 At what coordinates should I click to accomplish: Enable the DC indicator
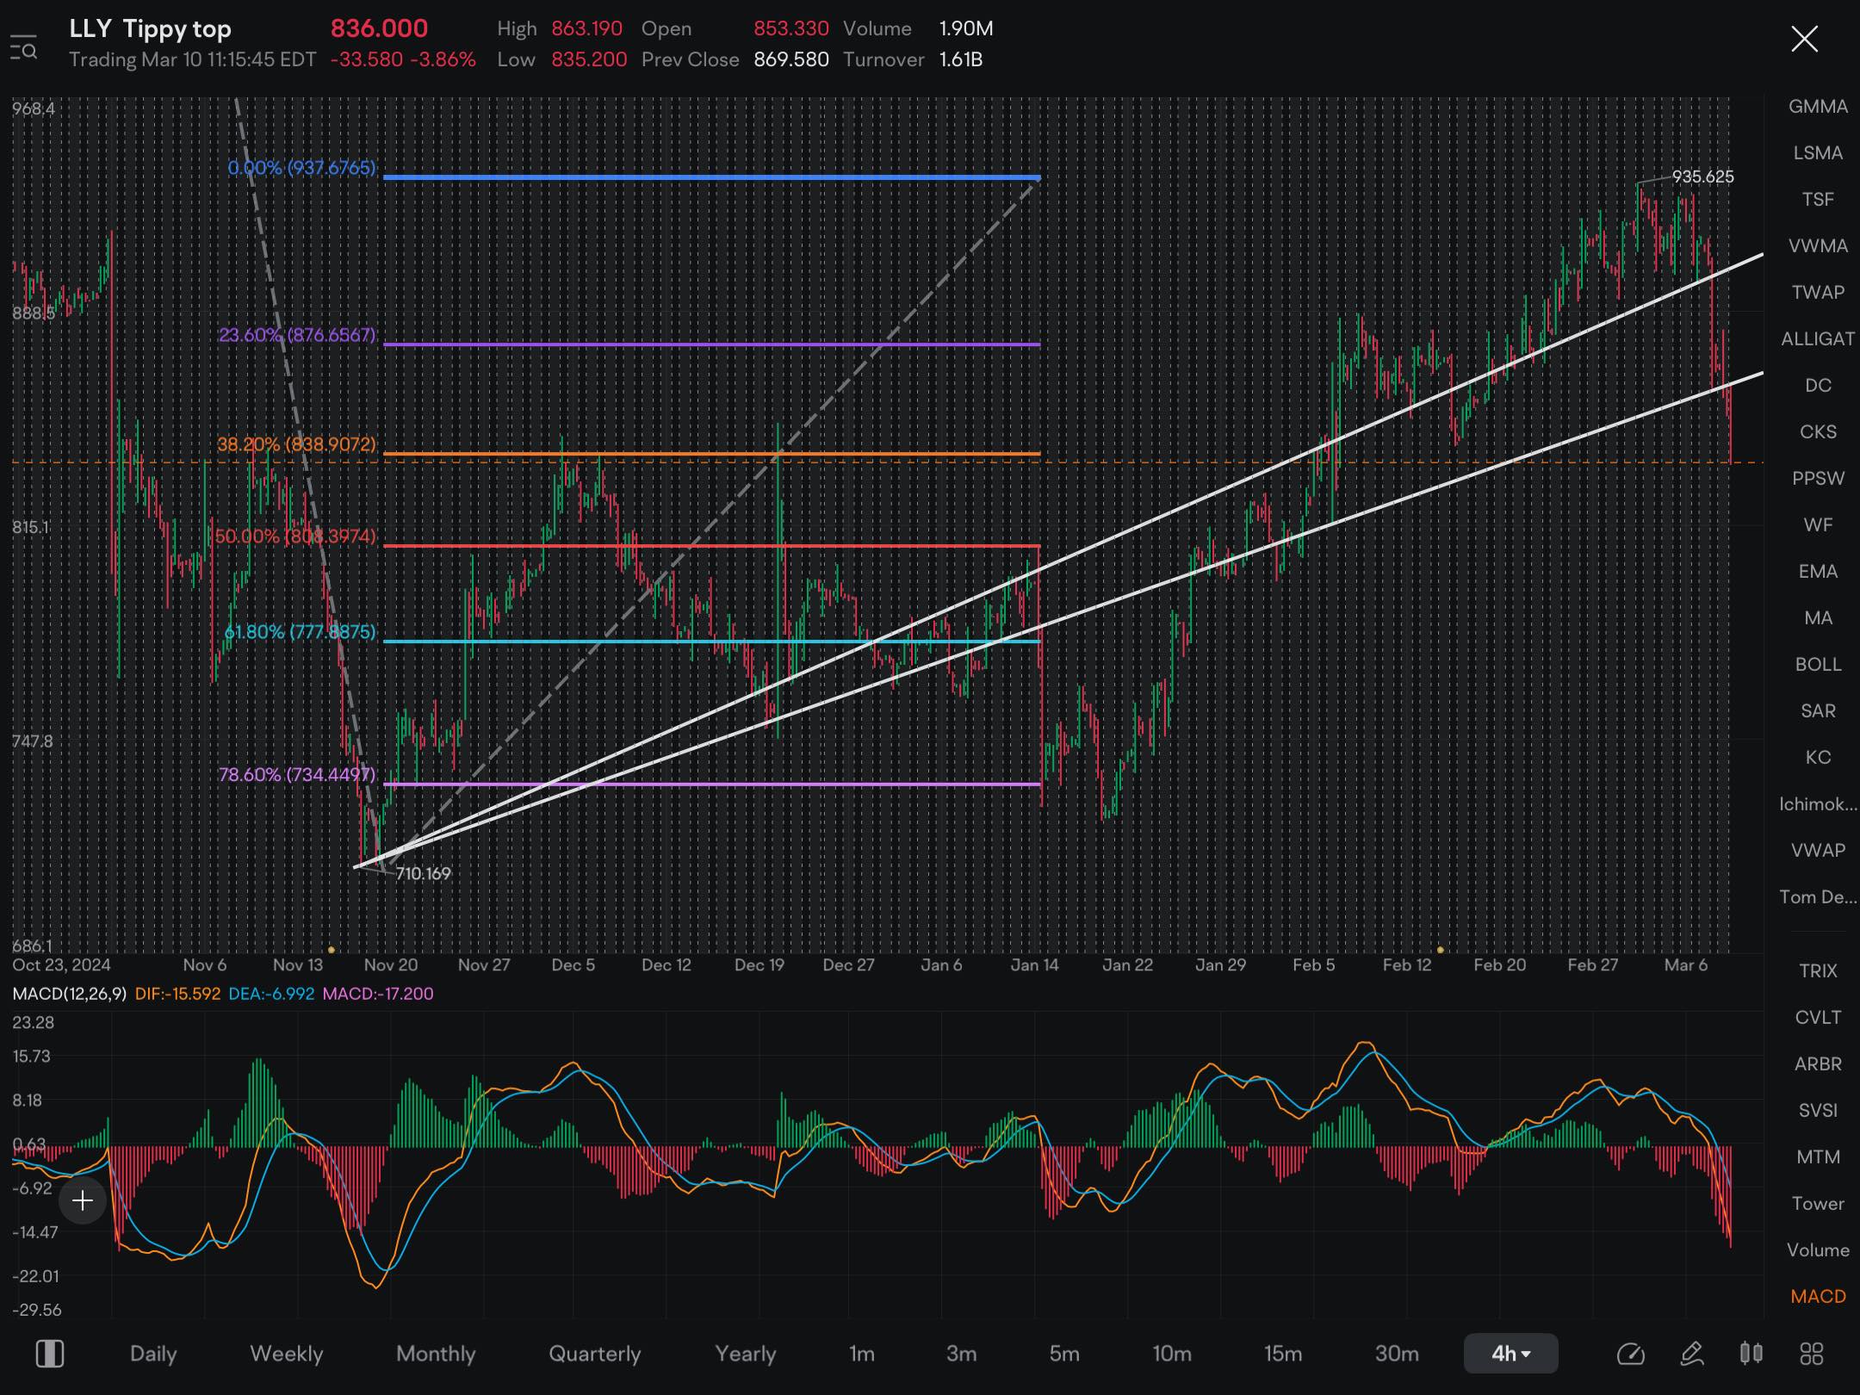(x=1818, y=386)
